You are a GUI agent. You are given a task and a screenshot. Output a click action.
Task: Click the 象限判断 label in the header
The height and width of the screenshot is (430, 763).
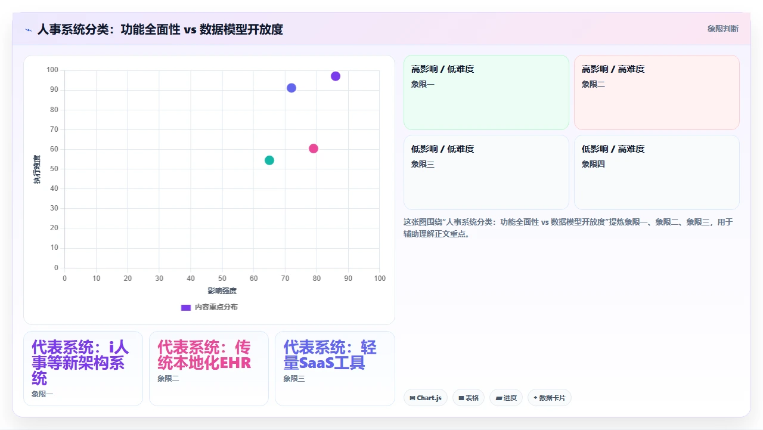click(722, 29)
